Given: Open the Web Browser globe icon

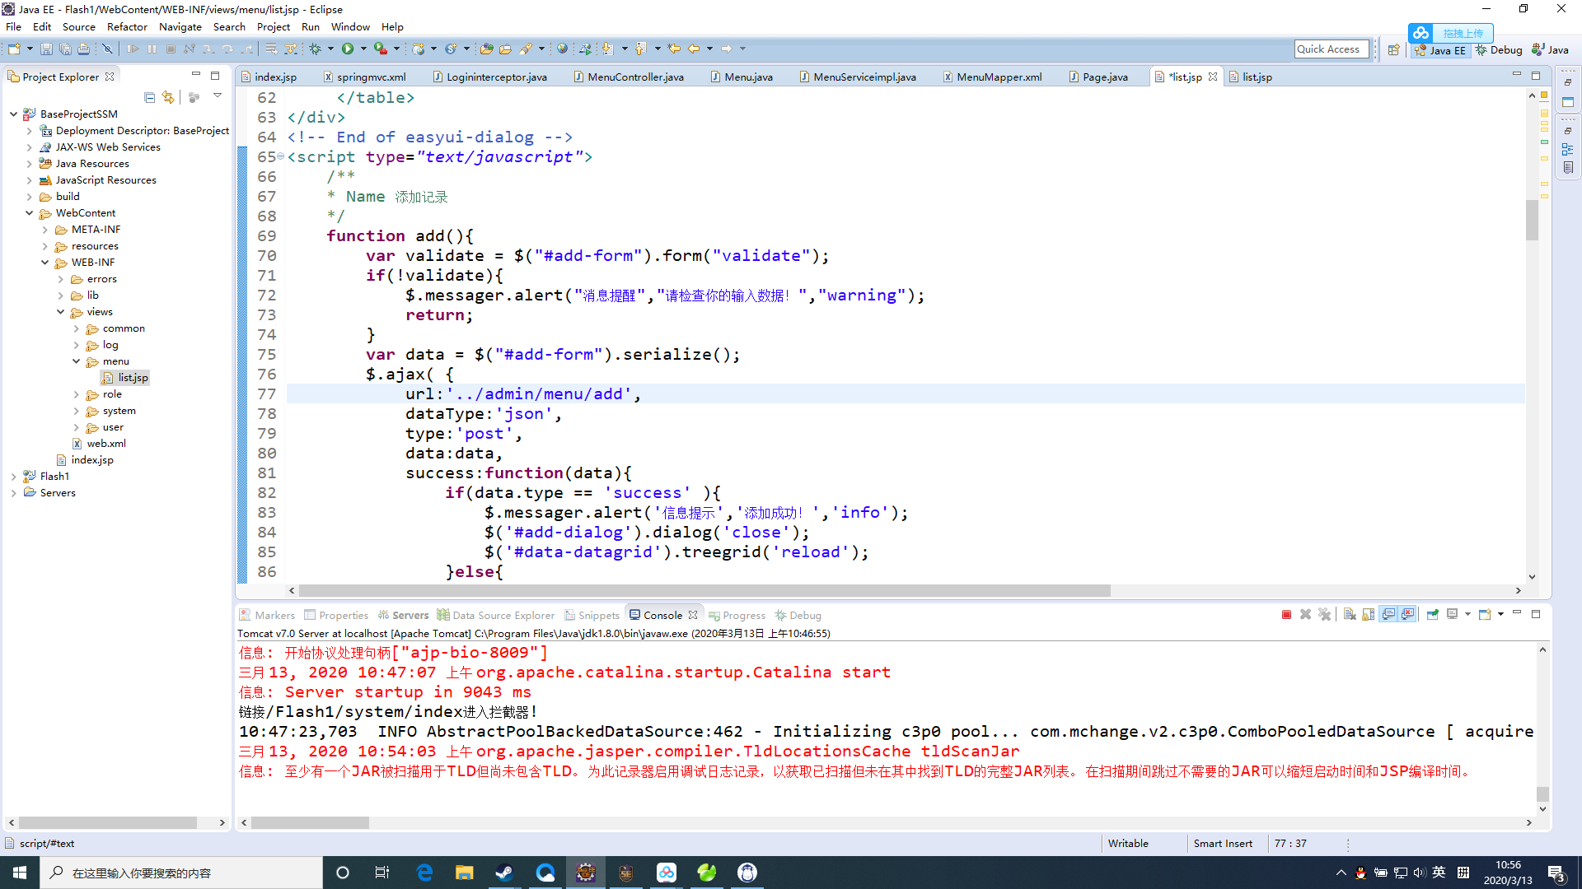Looking at the screenshot, I should point(562,49).
